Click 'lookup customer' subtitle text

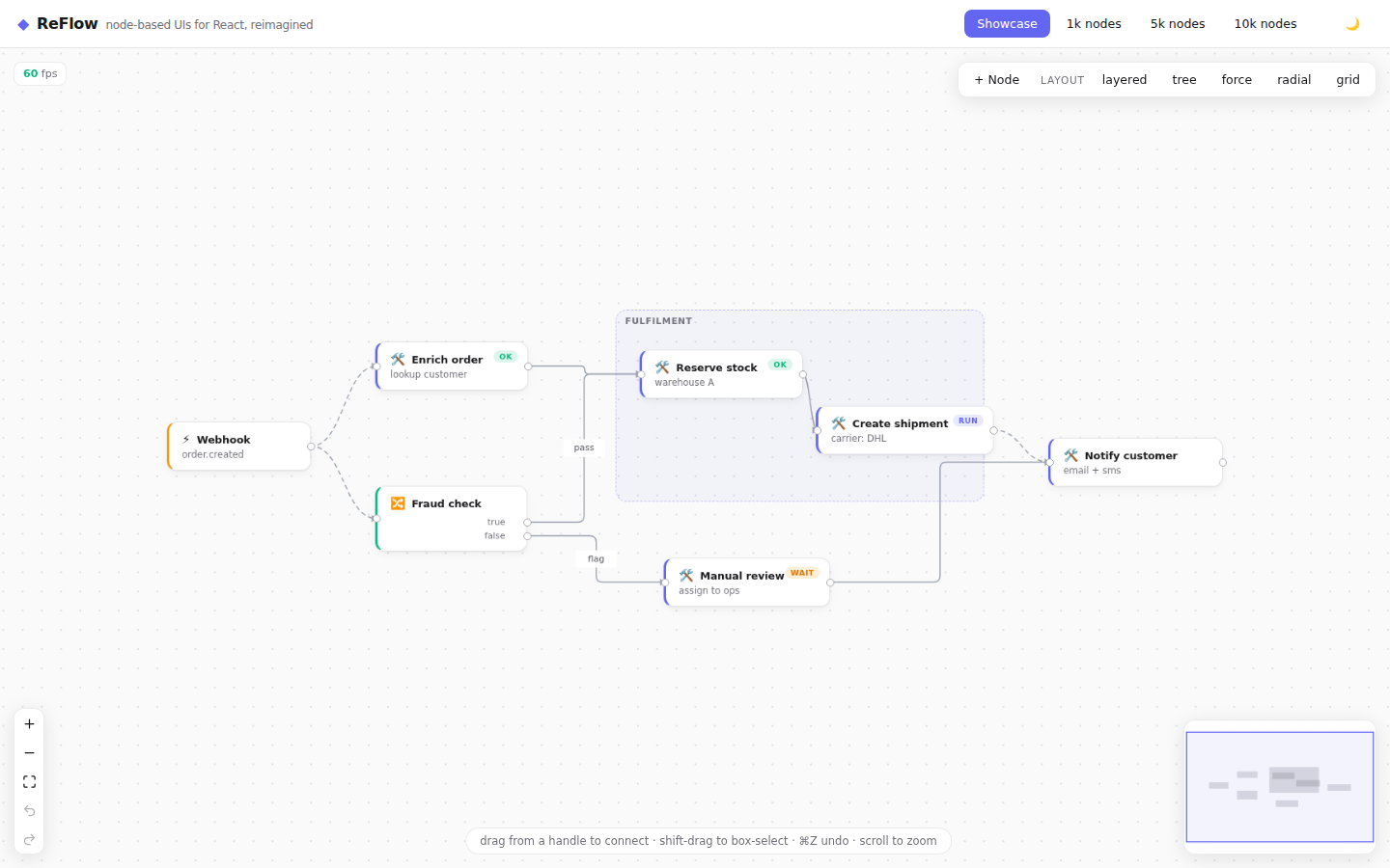[x=429, y=374]
